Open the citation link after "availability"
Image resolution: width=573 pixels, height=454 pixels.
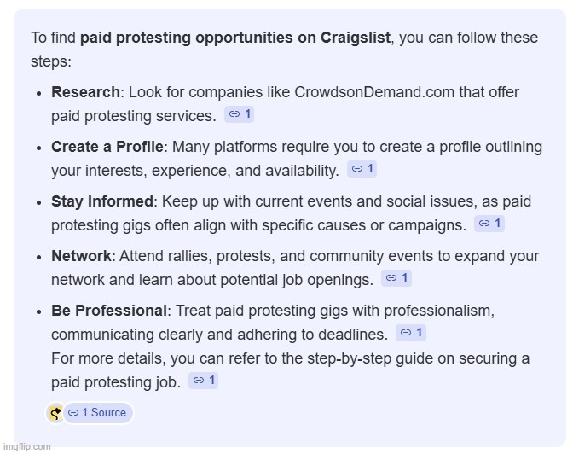click(362, 169)
